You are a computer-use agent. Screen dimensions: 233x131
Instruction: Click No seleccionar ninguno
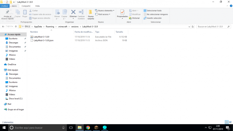click(156, 14)
